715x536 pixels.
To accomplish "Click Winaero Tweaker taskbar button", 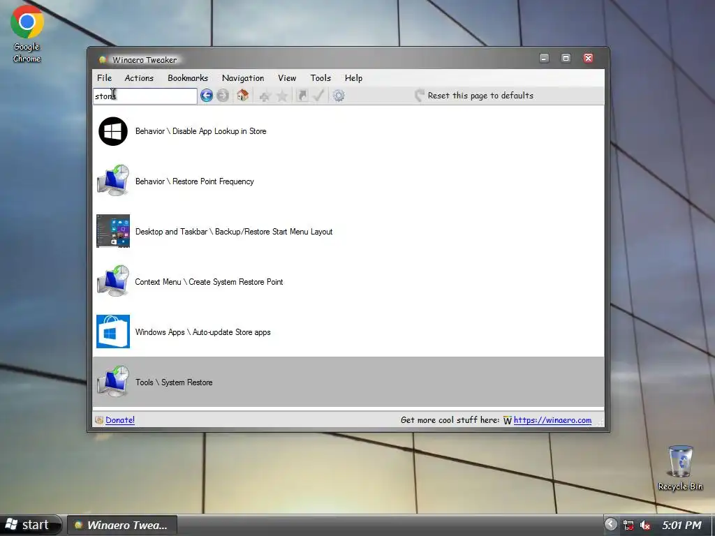I will [121, 525].
